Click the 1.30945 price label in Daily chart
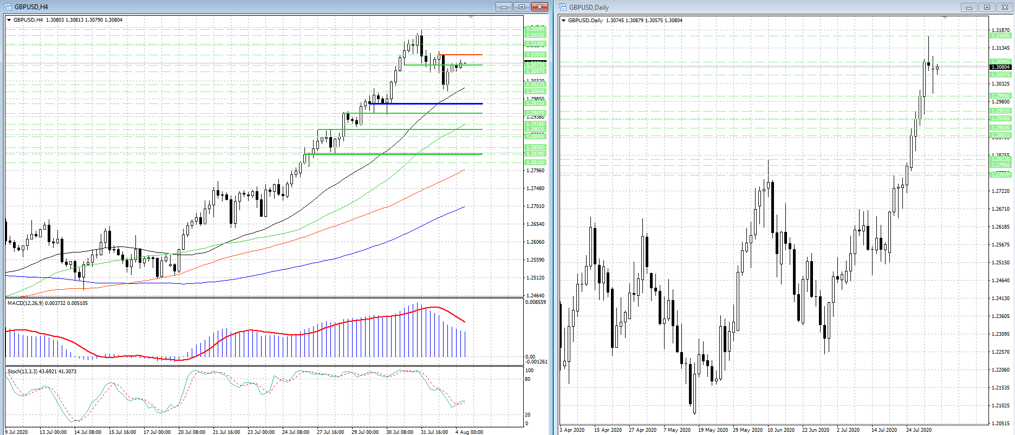The width and height of the screenshot is (1015, 435). [1000, 62]
